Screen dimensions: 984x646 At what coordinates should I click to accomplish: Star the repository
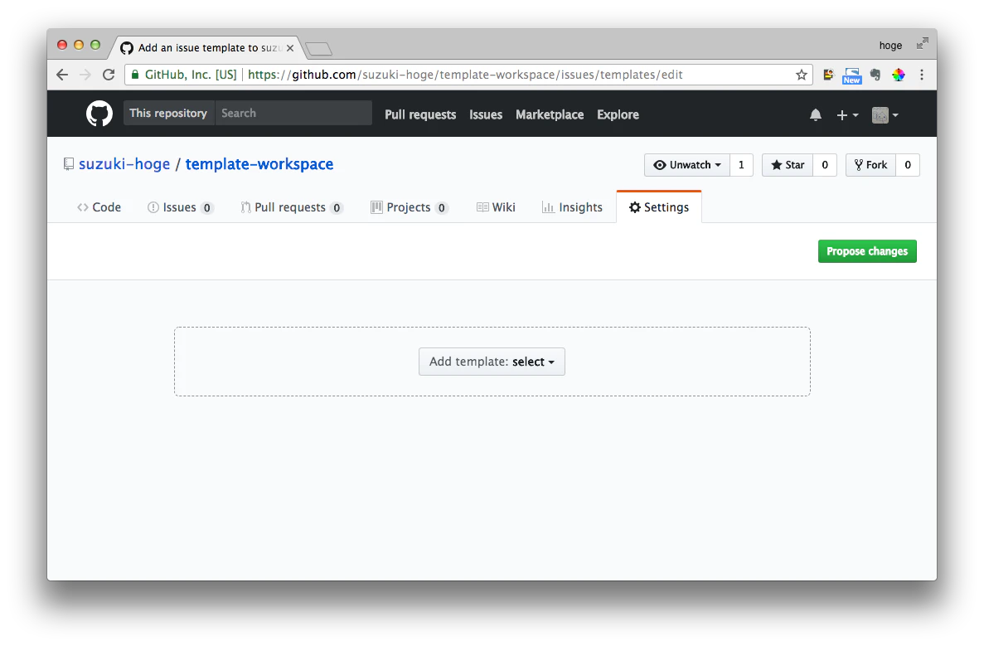pos(788,165)
